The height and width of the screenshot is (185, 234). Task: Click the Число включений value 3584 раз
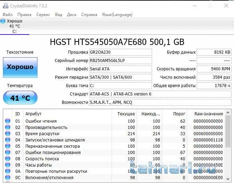click(214, 77)
